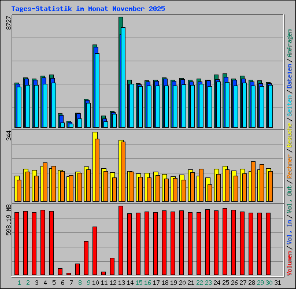The width and height of the screenshot is (296, 289).
Task: Click the 'Besuche' legend label
Action: [x=290, y=135]
